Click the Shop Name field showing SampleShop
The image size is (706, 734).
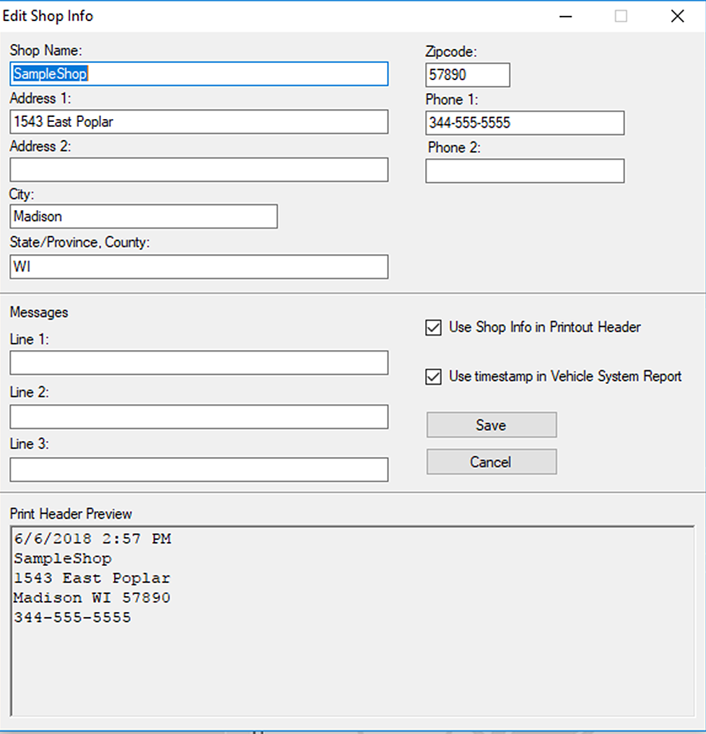199,74
